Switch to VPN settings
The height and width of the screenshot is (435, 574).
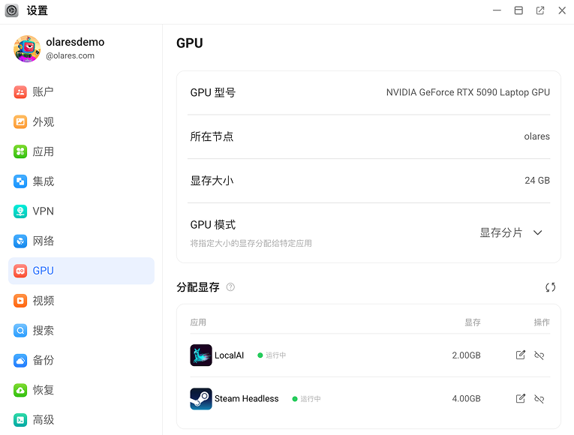[x=81, y=211]
